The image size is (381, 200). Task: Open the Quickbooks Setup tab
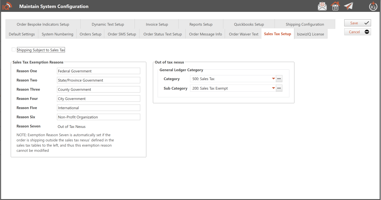coord(249,24)
